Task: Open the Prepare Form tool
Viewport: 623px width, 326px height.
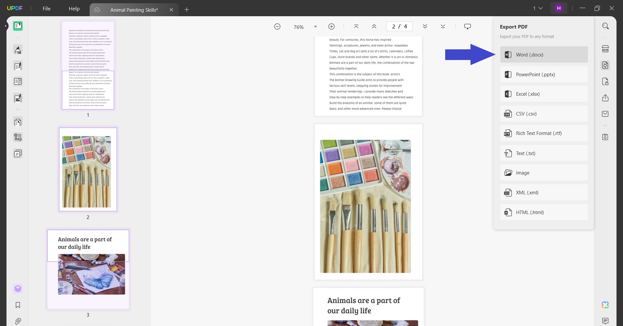Action: click(18, 82)
